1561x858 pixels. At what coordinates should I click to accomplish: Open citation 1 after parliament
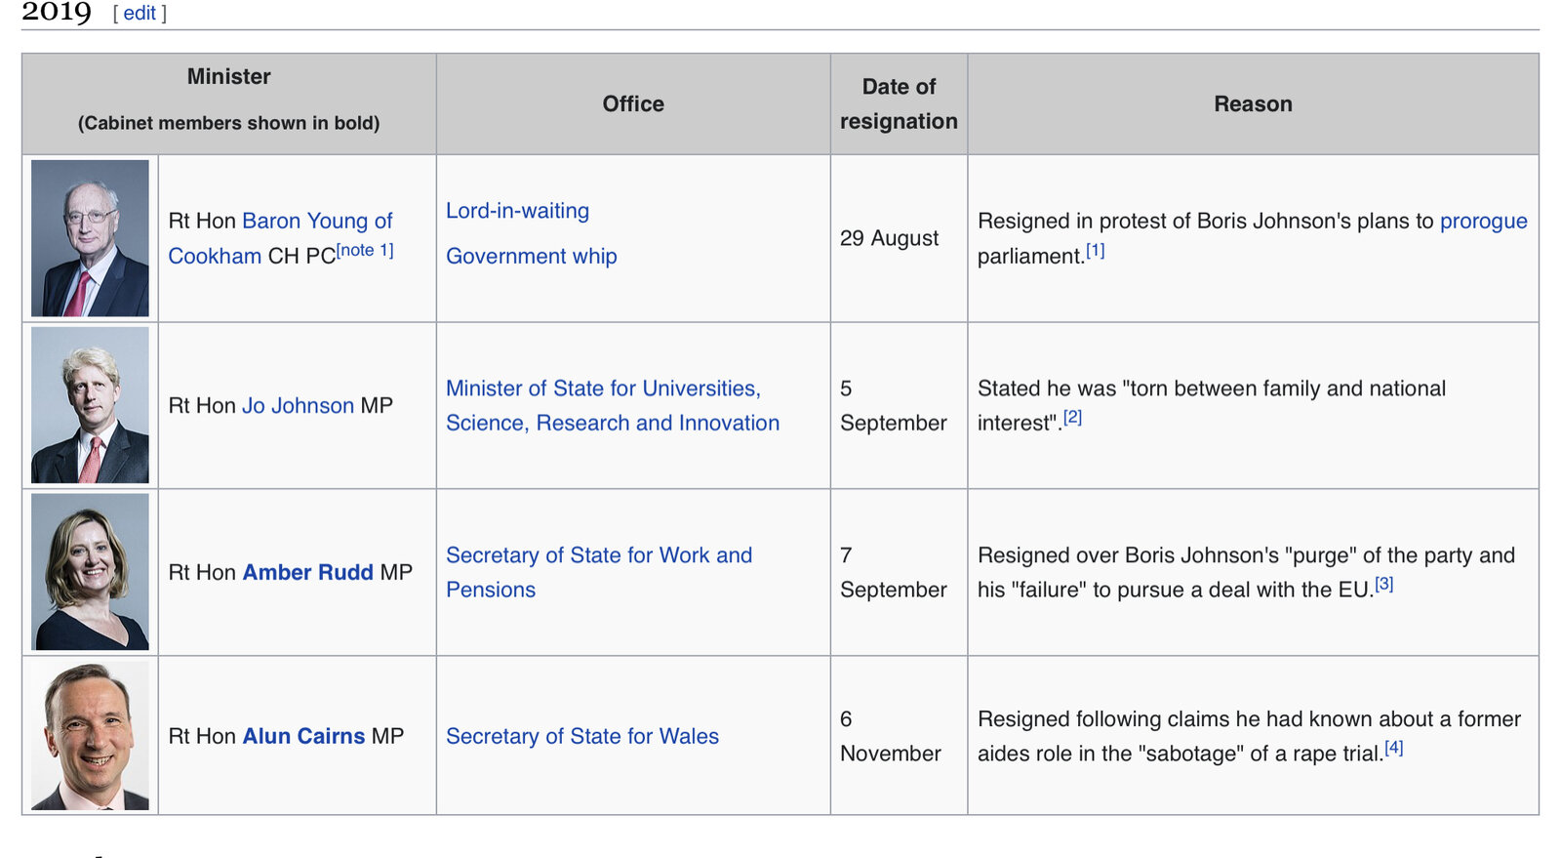click(x=1096, y=251)
